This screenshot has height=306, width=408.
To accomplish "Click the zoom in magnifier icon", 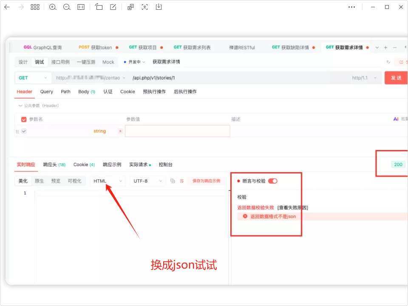I will click(x=53, y=7).
